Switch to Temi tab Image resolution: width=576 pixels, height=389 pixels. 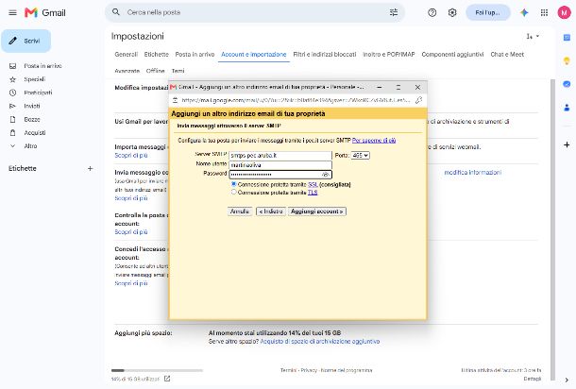click(178, 71)
